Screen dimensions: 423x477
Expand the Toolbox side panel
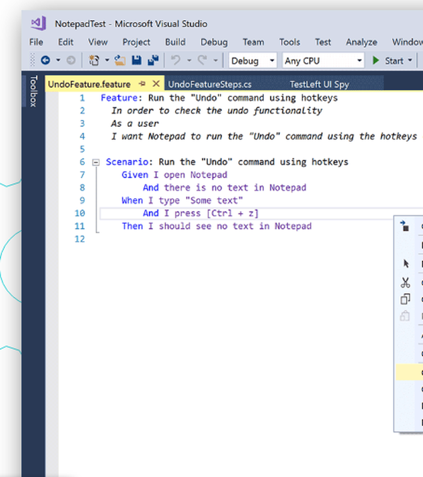click(x=33, y=91)
